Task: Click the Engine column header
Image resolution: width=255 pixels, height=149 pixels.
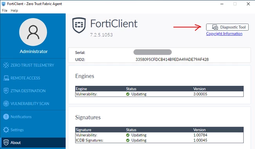Action: 81,89
